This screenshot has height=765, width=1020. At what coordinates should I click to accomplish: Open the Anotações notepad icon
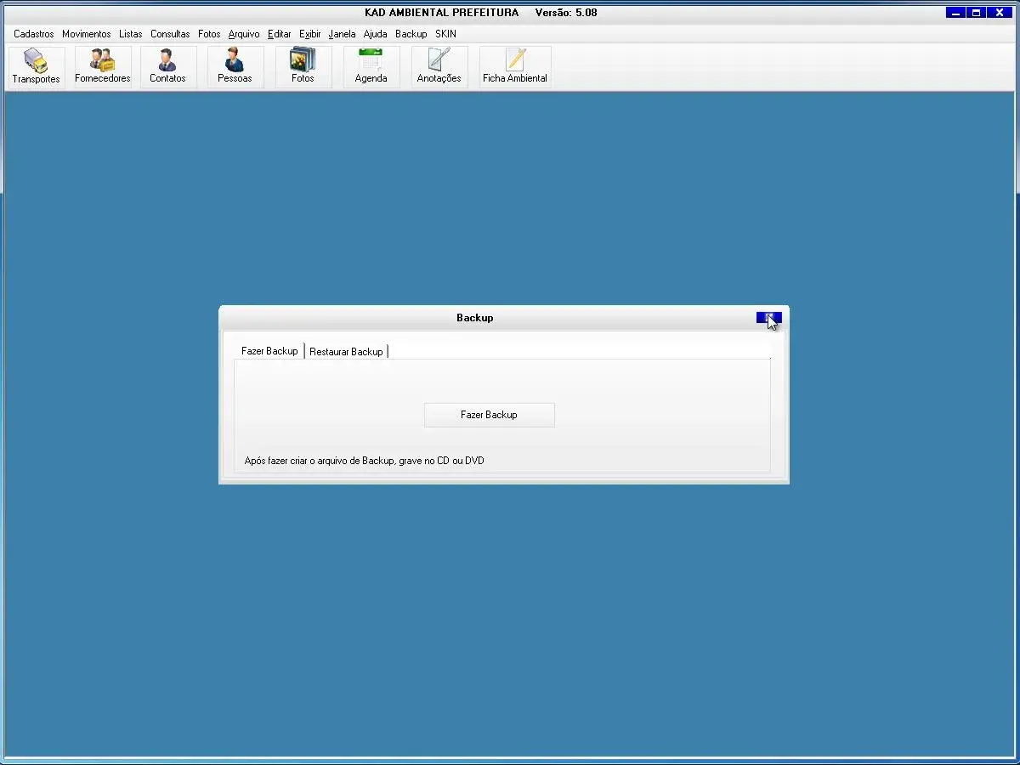439,67
